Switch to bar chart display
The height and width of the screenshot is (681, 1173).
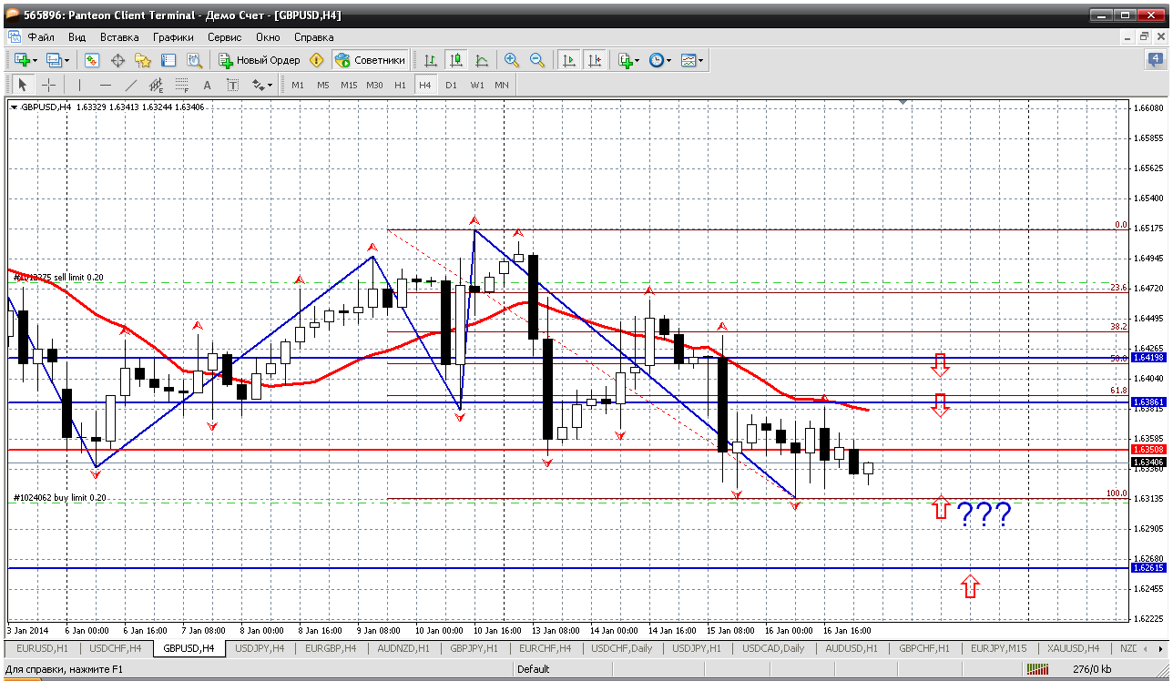click(x=431, y=60)
